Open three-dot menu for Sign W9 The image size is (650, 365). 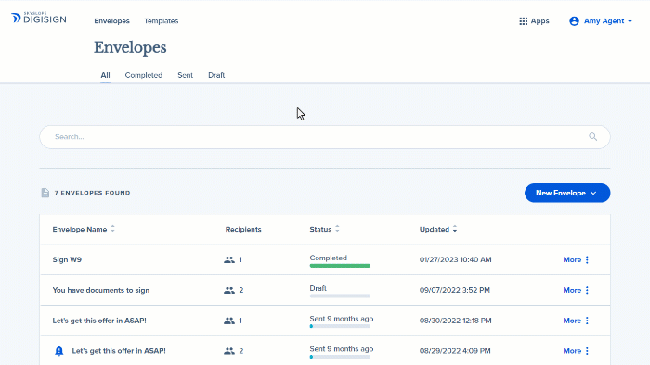tap(587, 260)
